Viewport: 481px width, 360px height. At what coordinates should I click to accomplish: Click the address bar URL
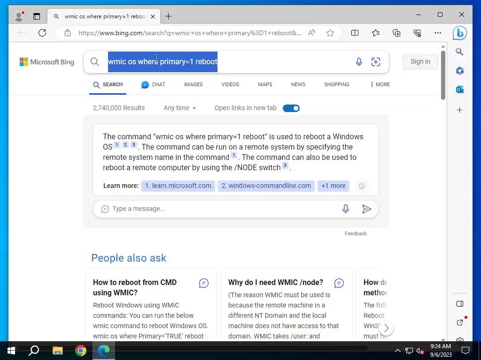(190, 33)
